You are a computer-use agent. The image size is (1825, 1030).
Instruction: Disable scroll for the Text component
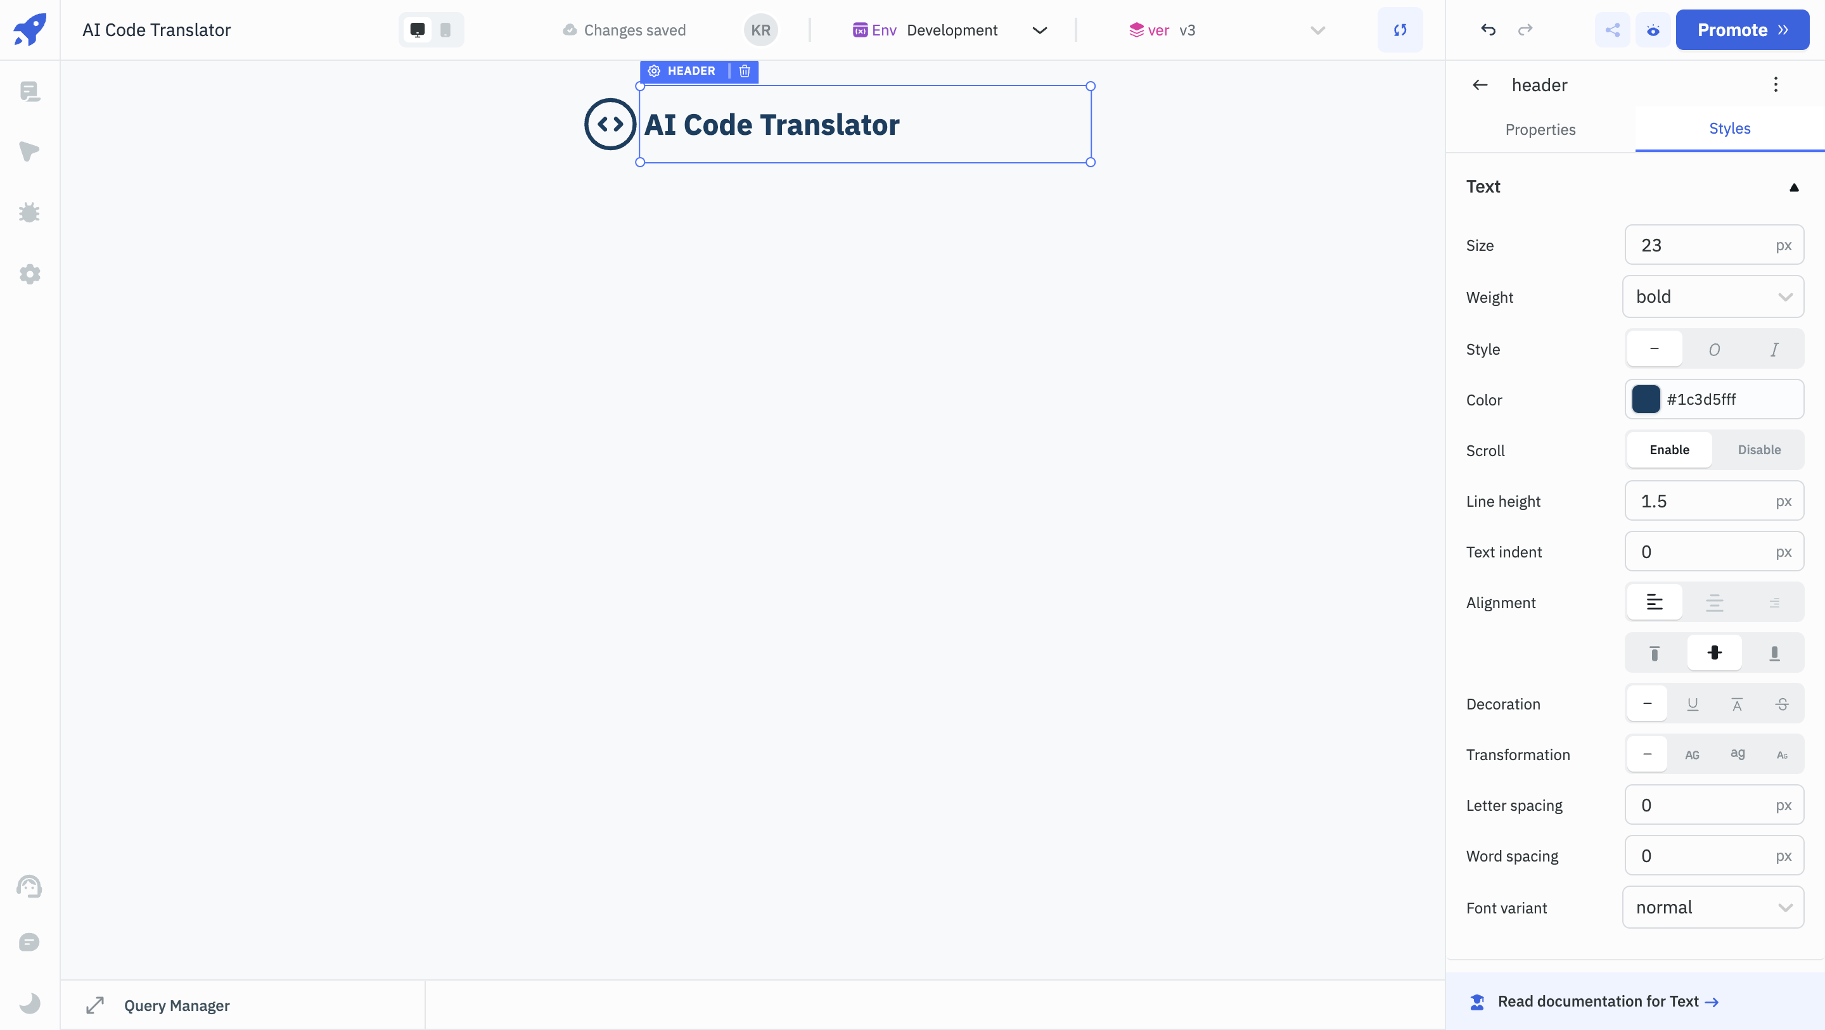[1760, 450]
